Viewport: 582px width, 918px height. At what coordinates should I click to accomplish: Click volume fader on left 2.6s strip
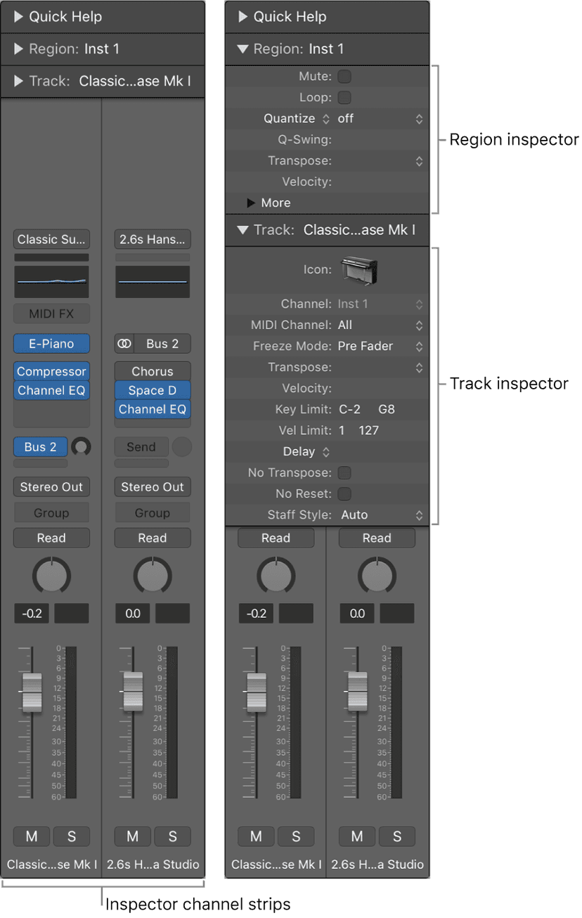coord(133,692)
